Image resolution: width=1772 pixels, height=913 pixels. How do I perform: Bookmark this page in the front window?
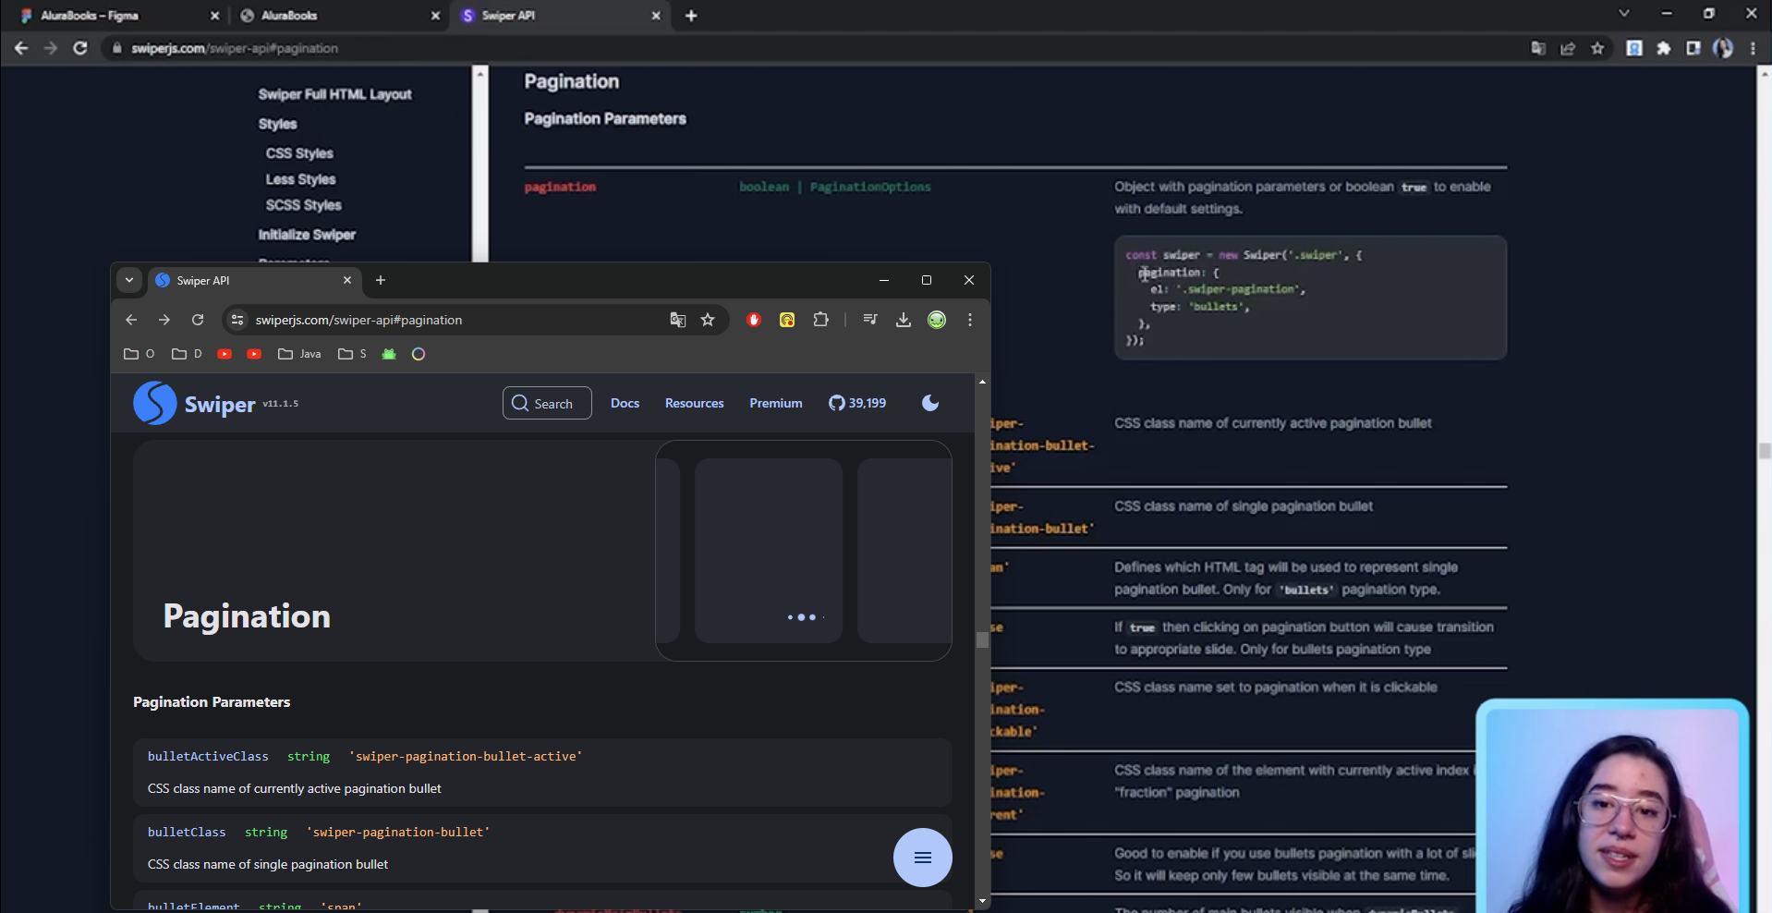click(708, 320)
